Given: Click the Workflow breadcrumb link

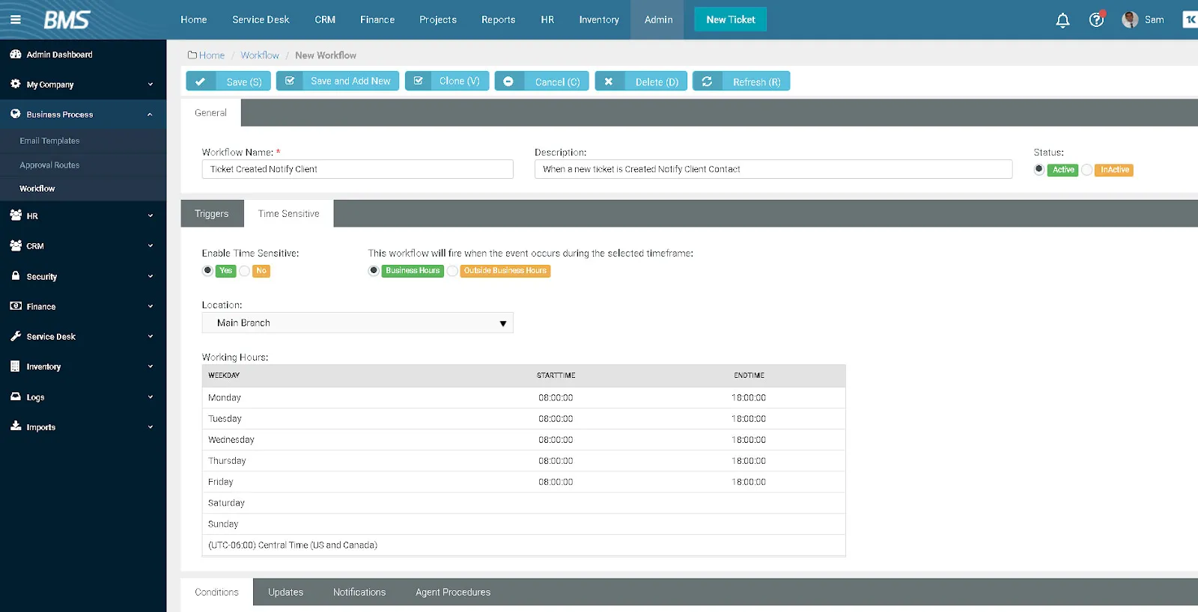Looking at the screenshot, I should coord(260,55).
